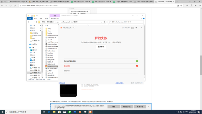Open the 檢視 View ribbon tab

[46, 18]
